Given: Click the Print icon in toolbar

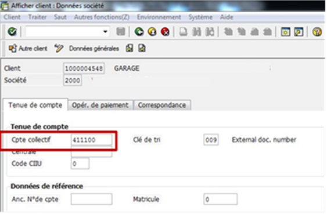Looking at the screenshot, I should pyautogui.click(x=184, y=32).
